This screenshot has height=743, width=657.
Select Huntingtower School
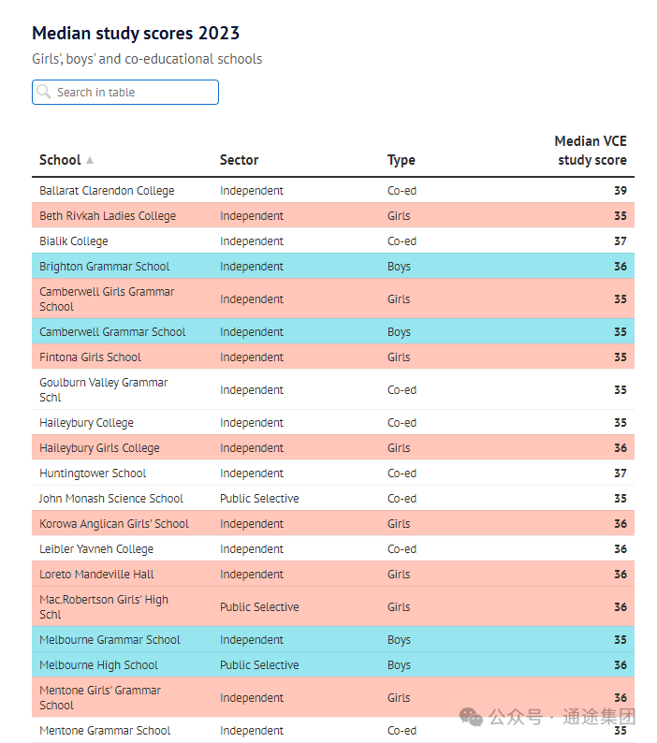pos(93,473)
